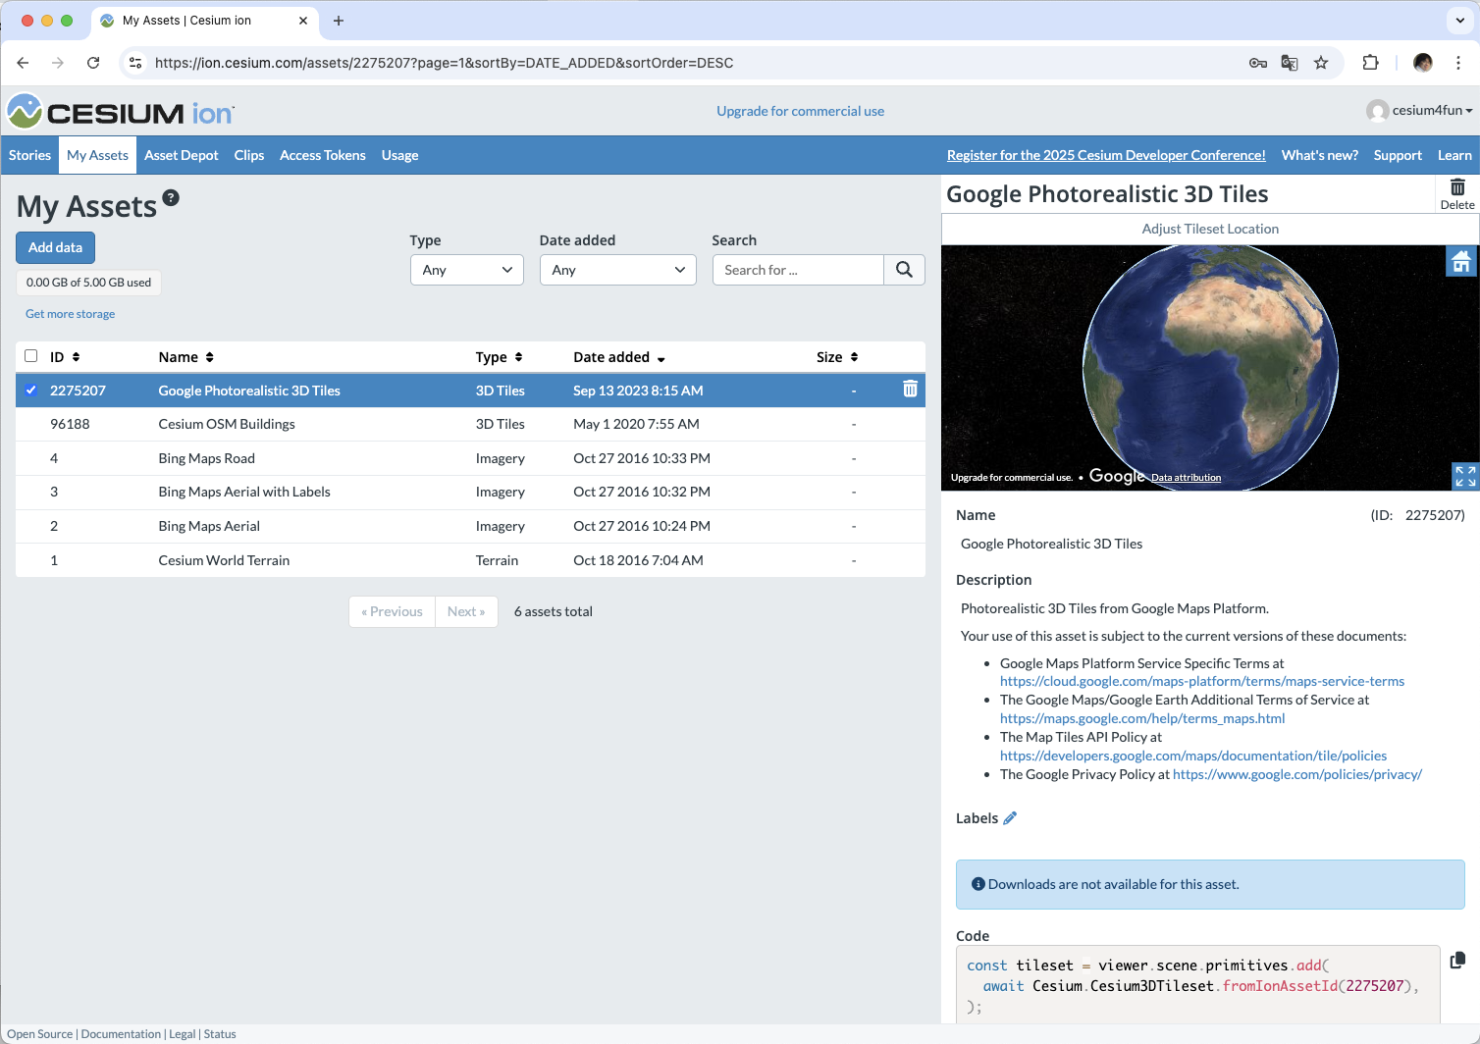Open tab search dropdown arrow
The height and width of the screenshot is (1044, 1480).
pos(1460,21)
